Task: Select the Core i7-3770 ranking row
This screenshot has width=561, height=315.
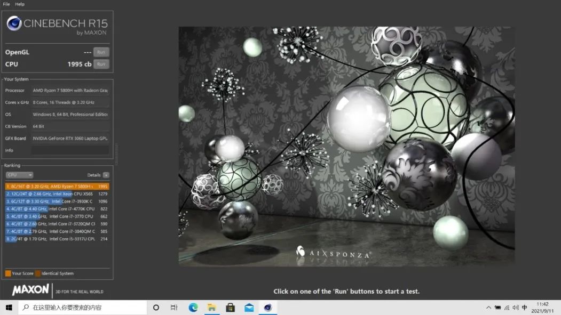Action: click(x=57, y=216)
